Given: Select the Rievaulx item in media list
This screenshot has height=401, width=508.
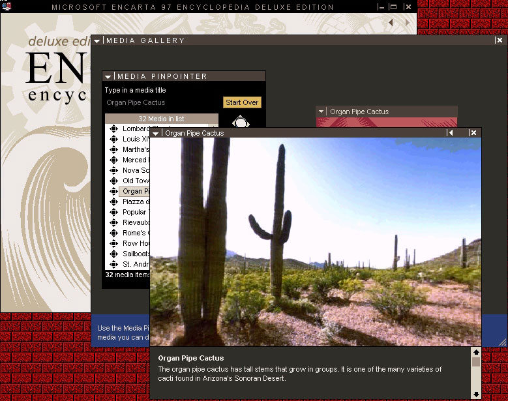Looking at the screenshot, I should (x=135, y=223).
